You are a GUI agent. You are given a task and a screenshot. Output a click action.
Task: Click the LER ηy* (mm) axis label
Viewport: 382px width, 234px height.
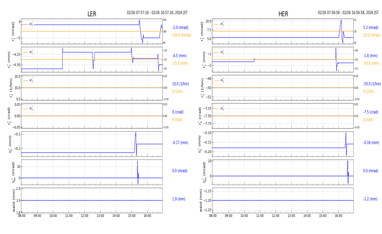tap(11, 144)
